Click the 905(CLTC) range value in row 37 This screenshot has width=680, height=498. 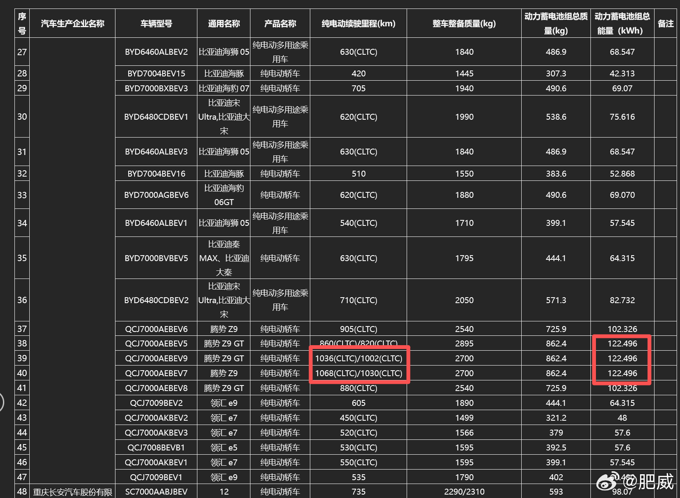[x=359, y=328]
